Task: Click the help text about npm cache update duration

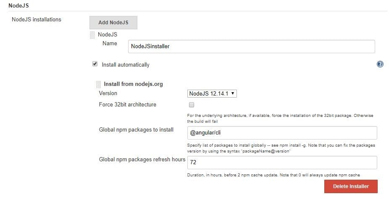Action: point(273,175)
